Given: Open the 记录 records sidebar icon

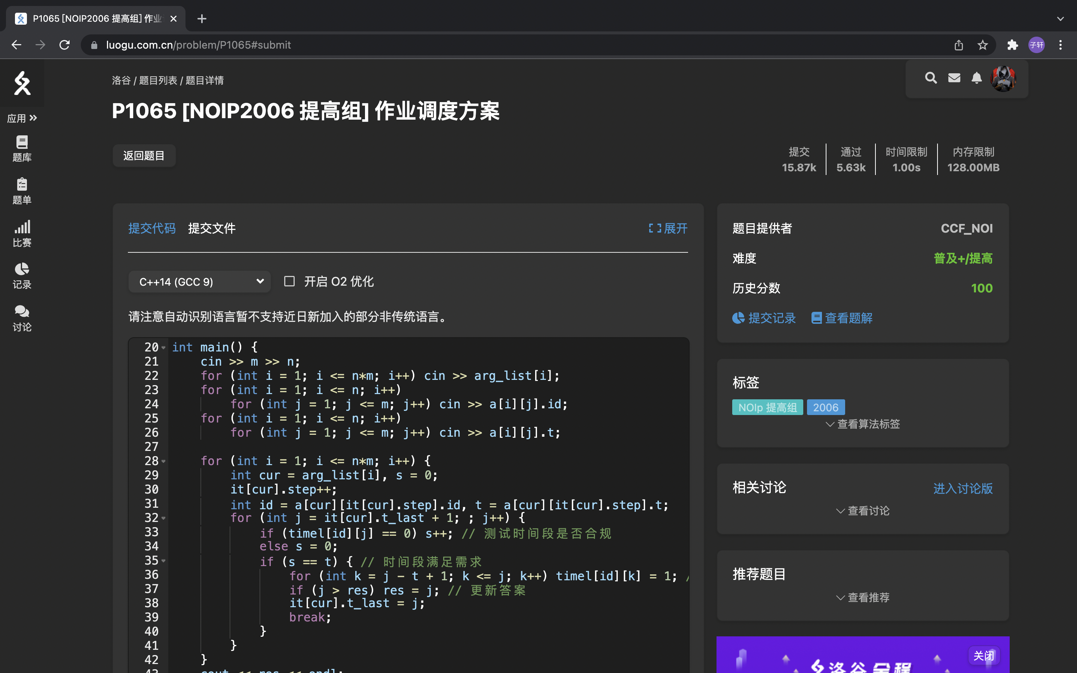Looking at the screenshot, I should click(x=22, y=276).
